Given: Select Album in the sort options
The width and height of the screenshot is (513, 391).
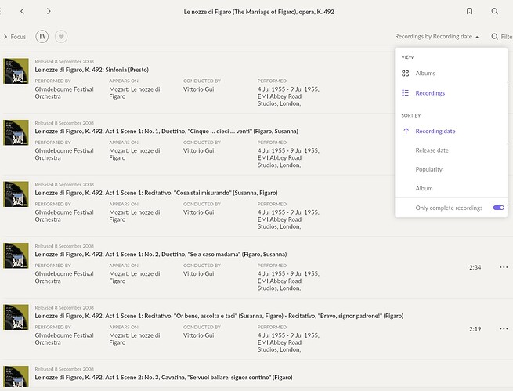Looking at the screenshot, I should coord(424,188).
